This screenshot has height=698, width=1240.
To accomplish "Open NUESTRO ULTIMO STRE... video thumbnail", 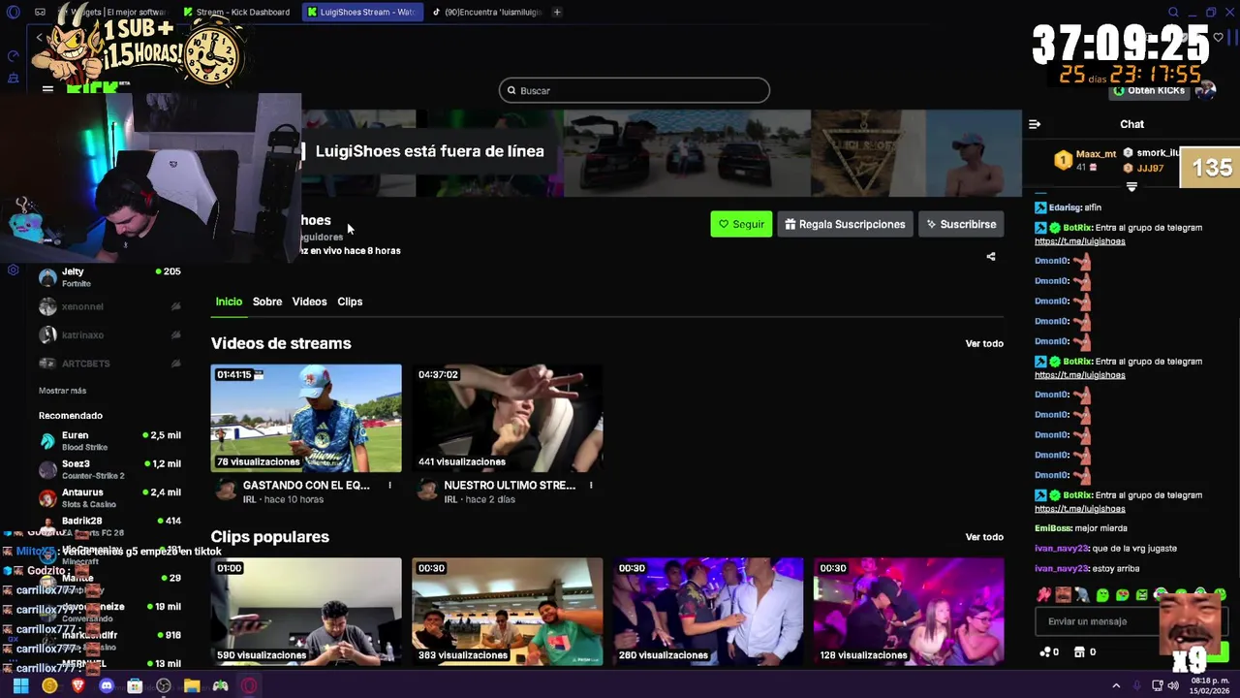I will [508, 418].
